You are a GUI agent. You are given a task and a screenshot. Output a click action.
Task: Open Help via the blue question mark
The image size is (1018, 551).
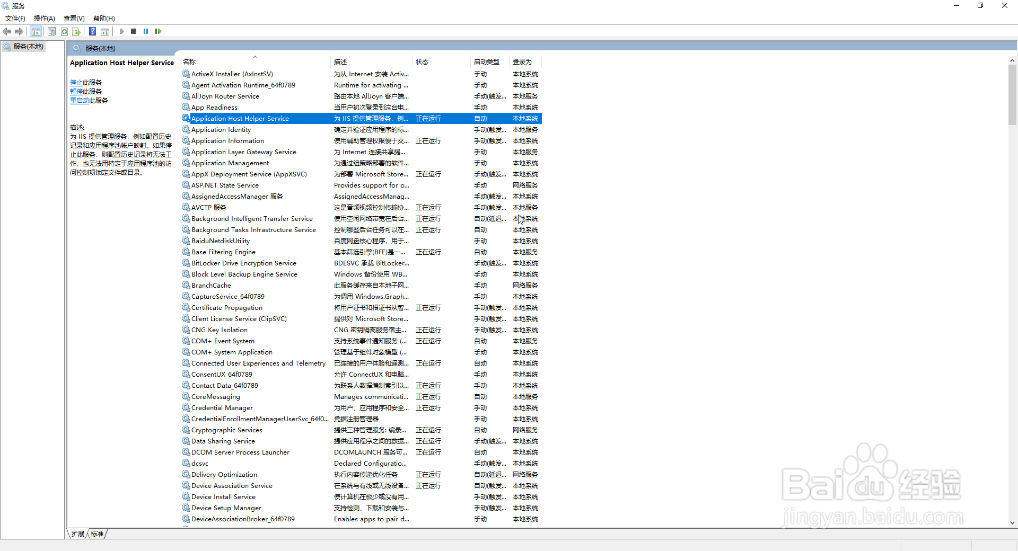point(92,31)
